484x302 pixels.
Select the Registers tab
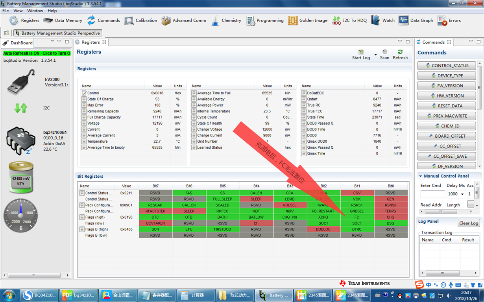[x=91, y=42]
